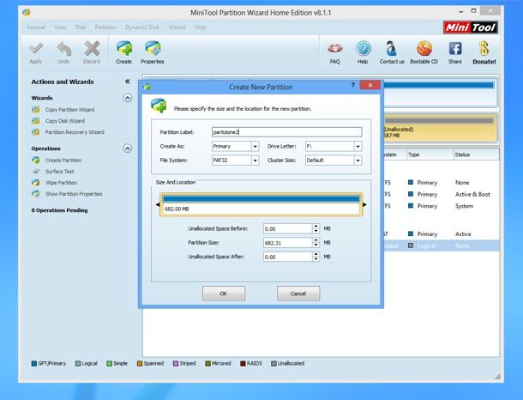Open the Wizard menu
This screenshot has height=400, width=523.
pyautogui.click(x=177, y=27)
